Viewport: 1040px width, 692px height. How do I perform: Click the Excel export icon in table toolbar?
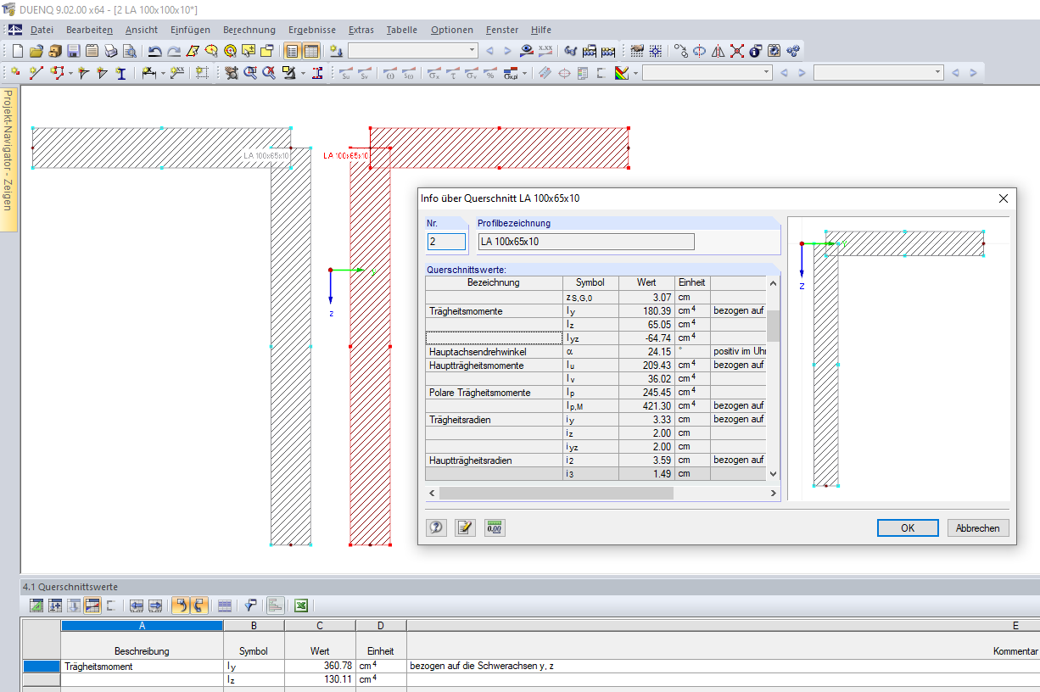pos(300,605)
